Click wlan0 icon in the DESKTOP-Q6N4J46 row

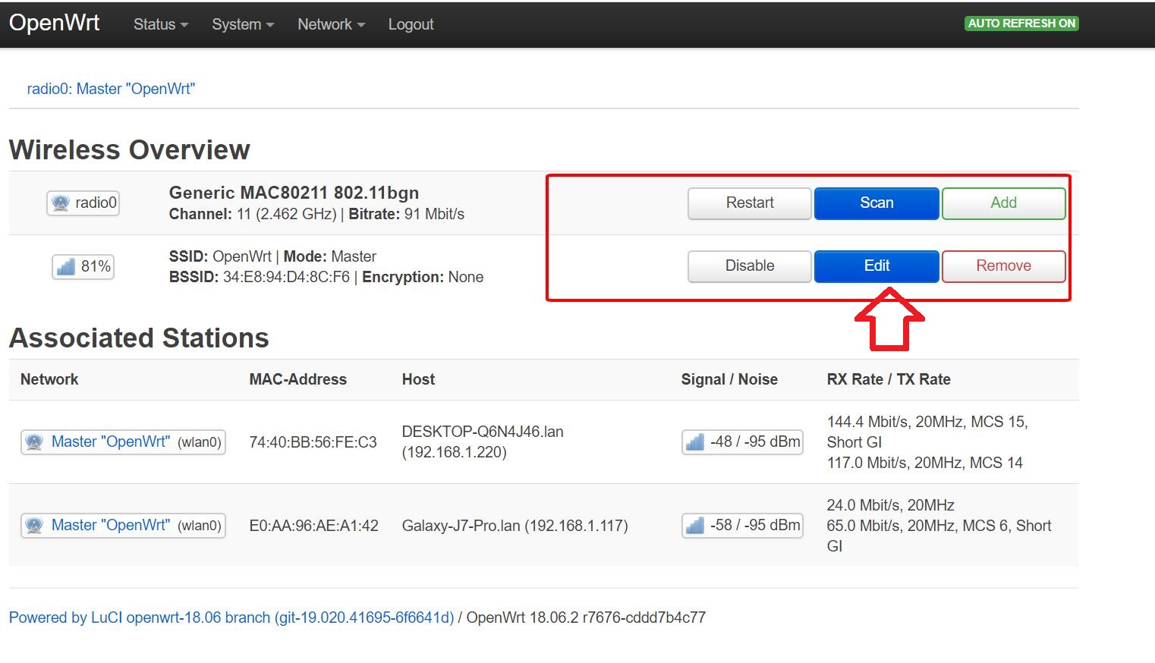pyautogui.click(x=34, y=441)
